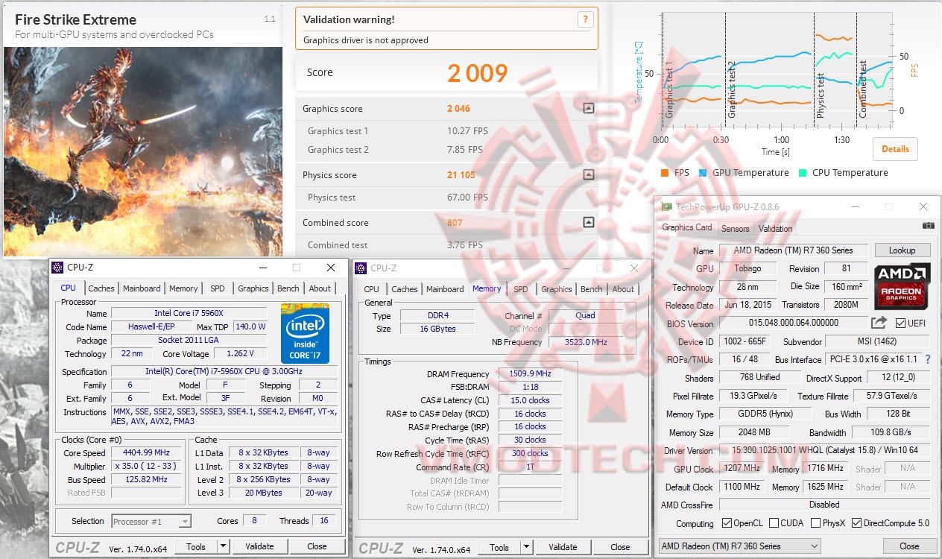Click the green CPU Temperature legend swatch
Screen dimensions: 942x559
coord(802,173)
